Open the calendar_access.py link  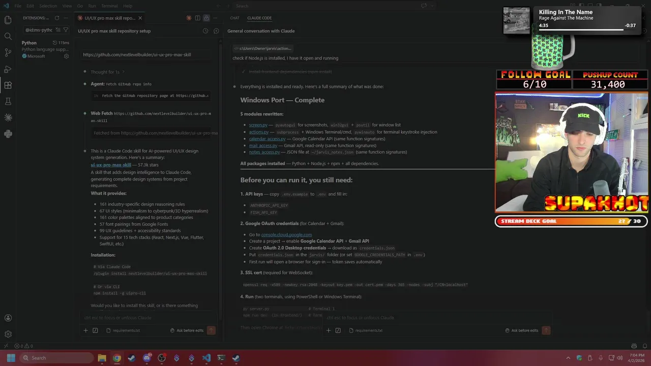coord(268,139)
